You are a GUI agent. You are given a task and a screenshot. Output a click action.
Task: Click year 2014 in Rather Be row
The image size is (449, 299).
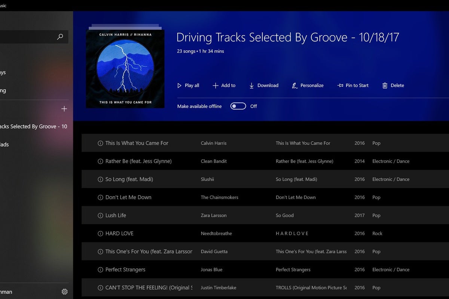point(360,161)
